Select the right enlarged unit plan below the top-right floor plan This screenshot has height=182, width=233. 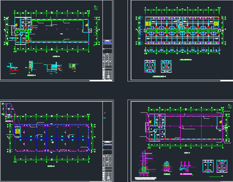166,66
